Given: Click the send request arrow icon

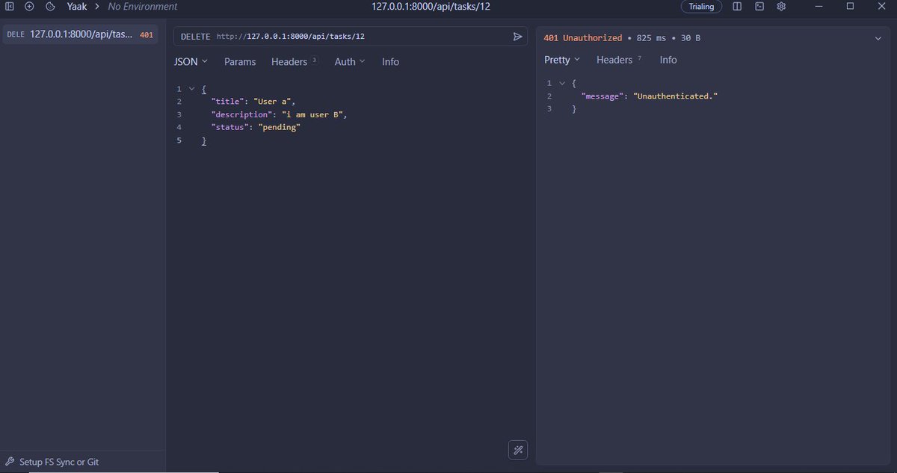Looking at the screenshot, I should 517,36.
